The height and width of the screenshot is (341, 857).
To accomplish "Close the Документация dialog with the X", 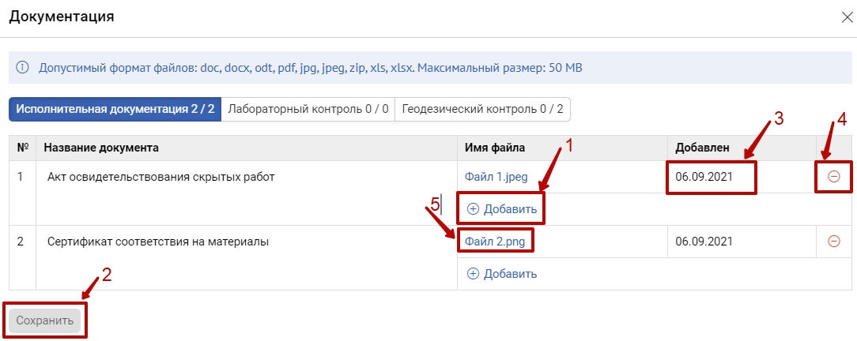I will pos(847,17).
